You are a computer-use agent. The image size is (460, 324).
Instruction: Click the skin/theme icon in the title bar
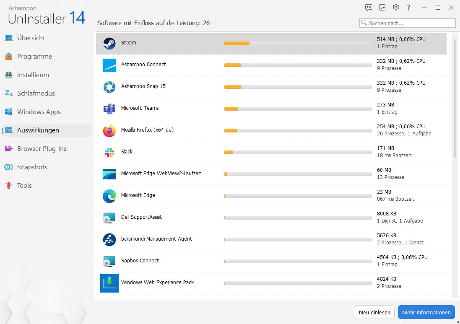tap(382, 8)
